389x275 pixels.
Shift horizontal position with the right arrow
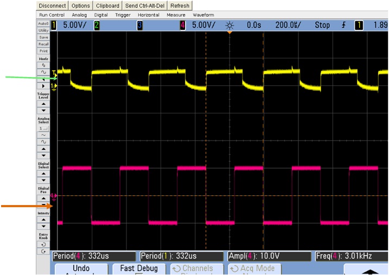43,86
